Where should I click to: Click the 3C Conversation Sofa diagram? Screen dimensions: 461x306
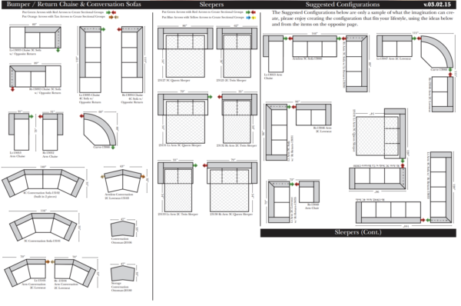tap(43, 227)
